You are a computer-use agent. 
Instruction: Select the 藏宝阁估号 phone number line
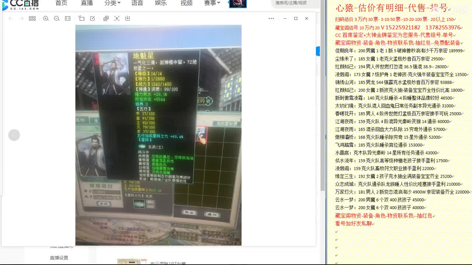point(398,28)
